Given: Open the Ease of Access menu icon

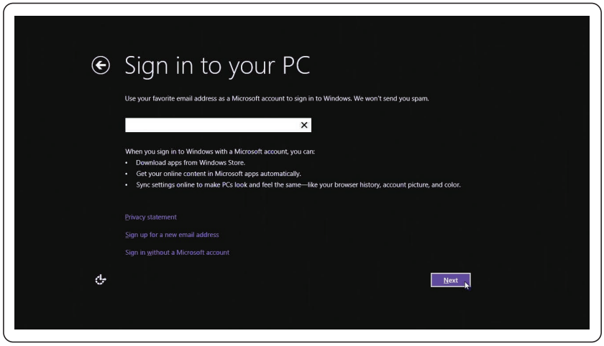Looking at the screenshot, I should 101,280.
